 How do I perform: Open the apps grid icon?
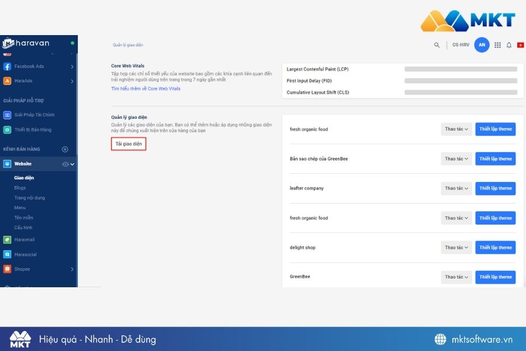point(497,45)
